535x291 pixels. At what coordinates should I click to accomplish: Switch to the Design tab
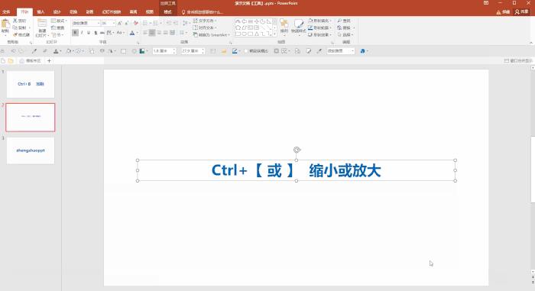[x=57, y=12]
